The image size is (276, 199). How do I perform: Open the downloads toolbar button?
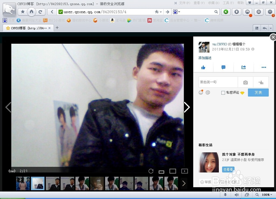point(237,12)
